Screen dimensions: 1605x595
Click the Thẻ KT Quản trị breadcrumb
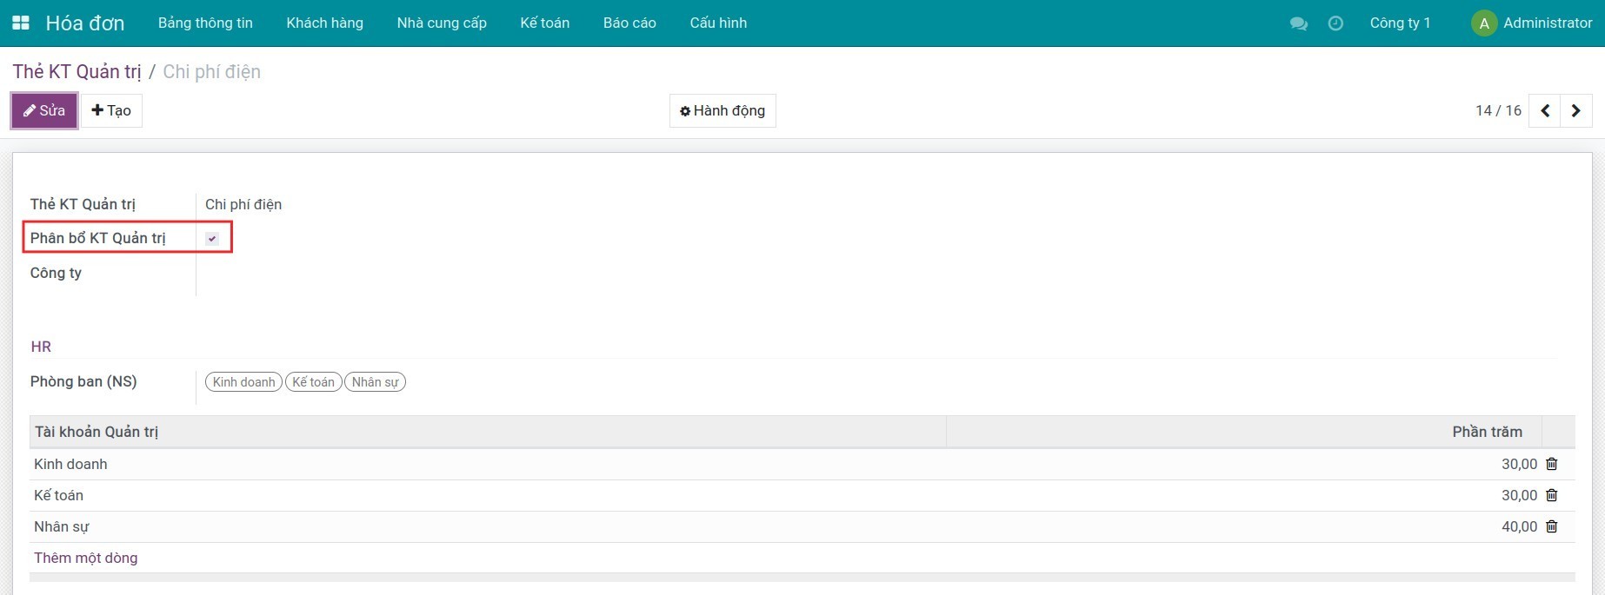tap(77, 71)
